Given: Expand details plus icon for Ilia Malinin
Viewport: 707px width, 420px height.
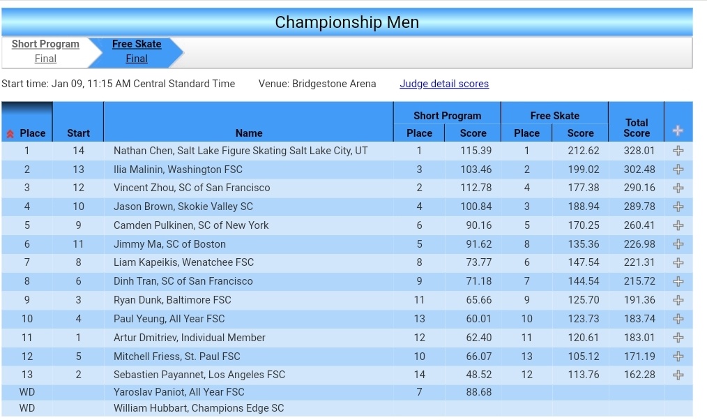Looking at the screenshot, I should pyautogui.click(x=678, y=170).
